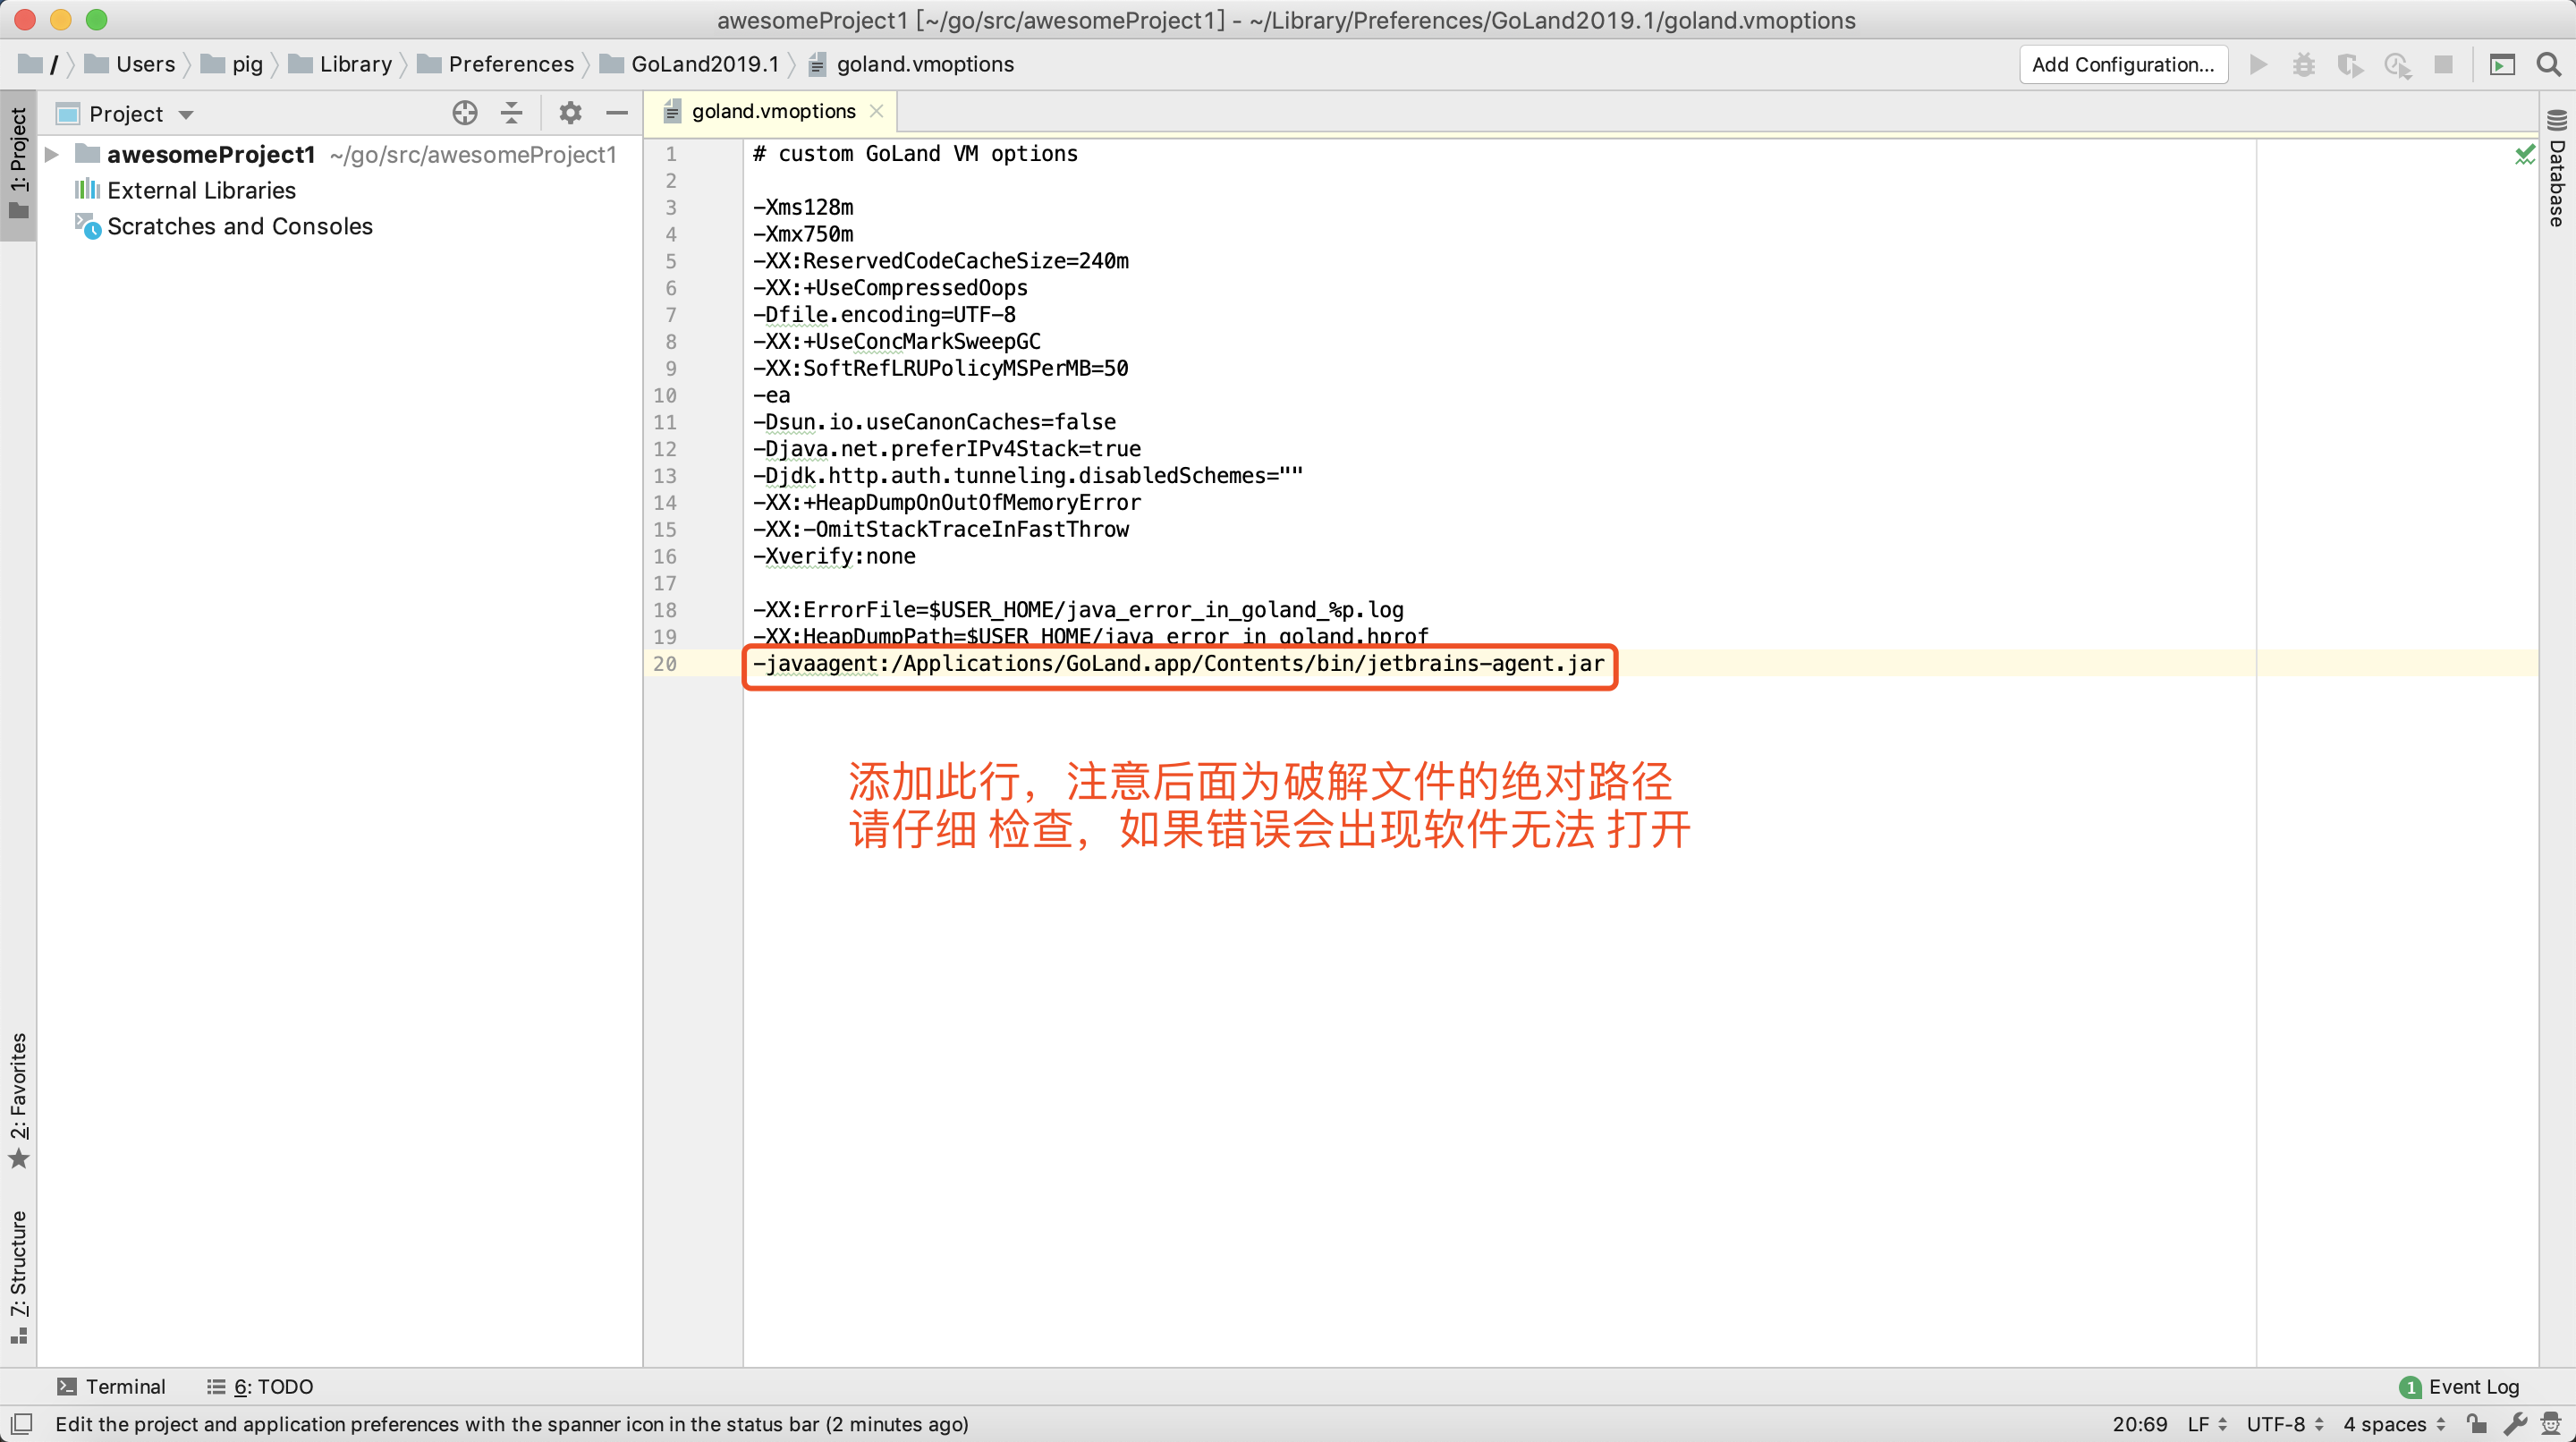
Task: Click the Library breadcrumb
Action: [340, 64]
